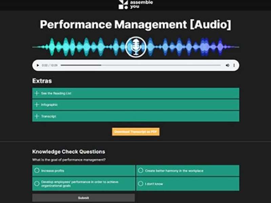Screen dimensions: 271x203
Task: Click the Assemble You logo icon
Action: (x=123, y=4)
